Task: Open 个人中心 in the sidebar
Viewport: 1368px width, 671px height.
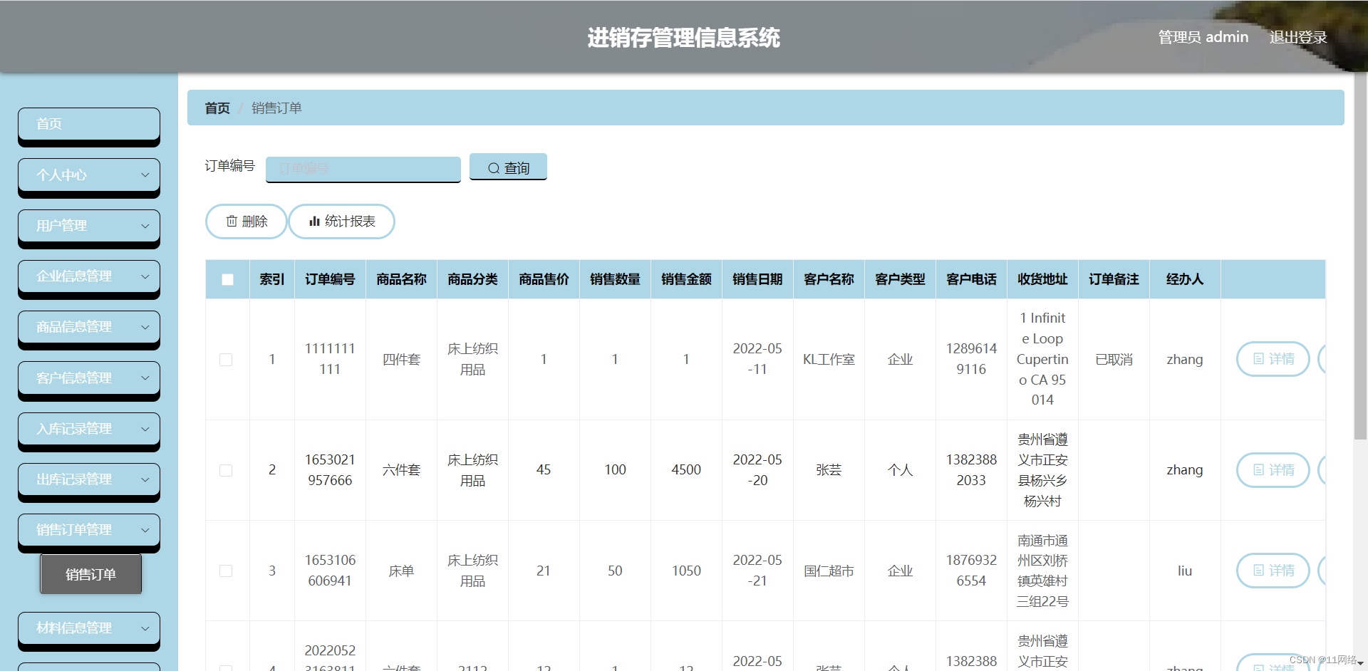Action: pos(89,175)
